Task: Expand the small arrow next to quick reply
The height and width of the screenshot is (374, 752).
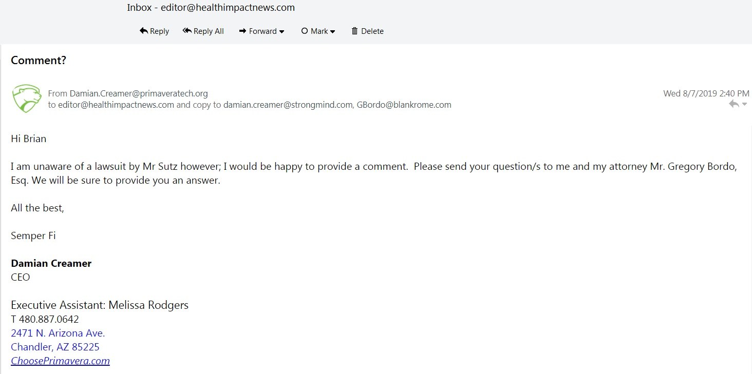Action: [x=745, y=105]
